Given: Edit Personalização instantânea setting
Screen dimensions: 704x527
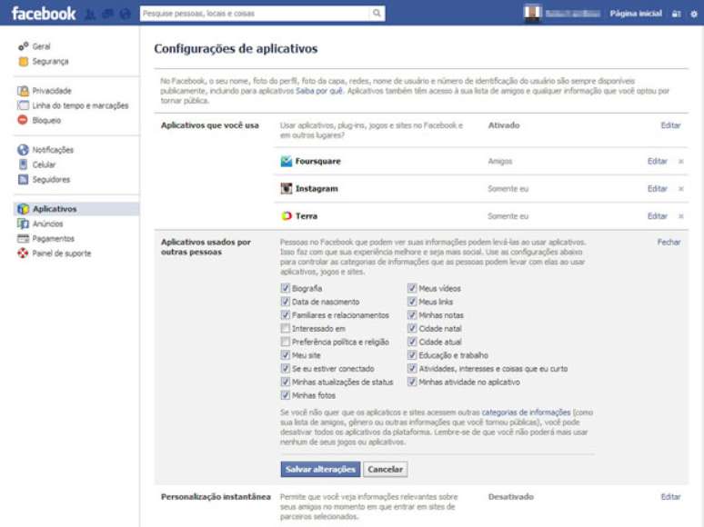Looking at the screenshot, I should [670, 496].
